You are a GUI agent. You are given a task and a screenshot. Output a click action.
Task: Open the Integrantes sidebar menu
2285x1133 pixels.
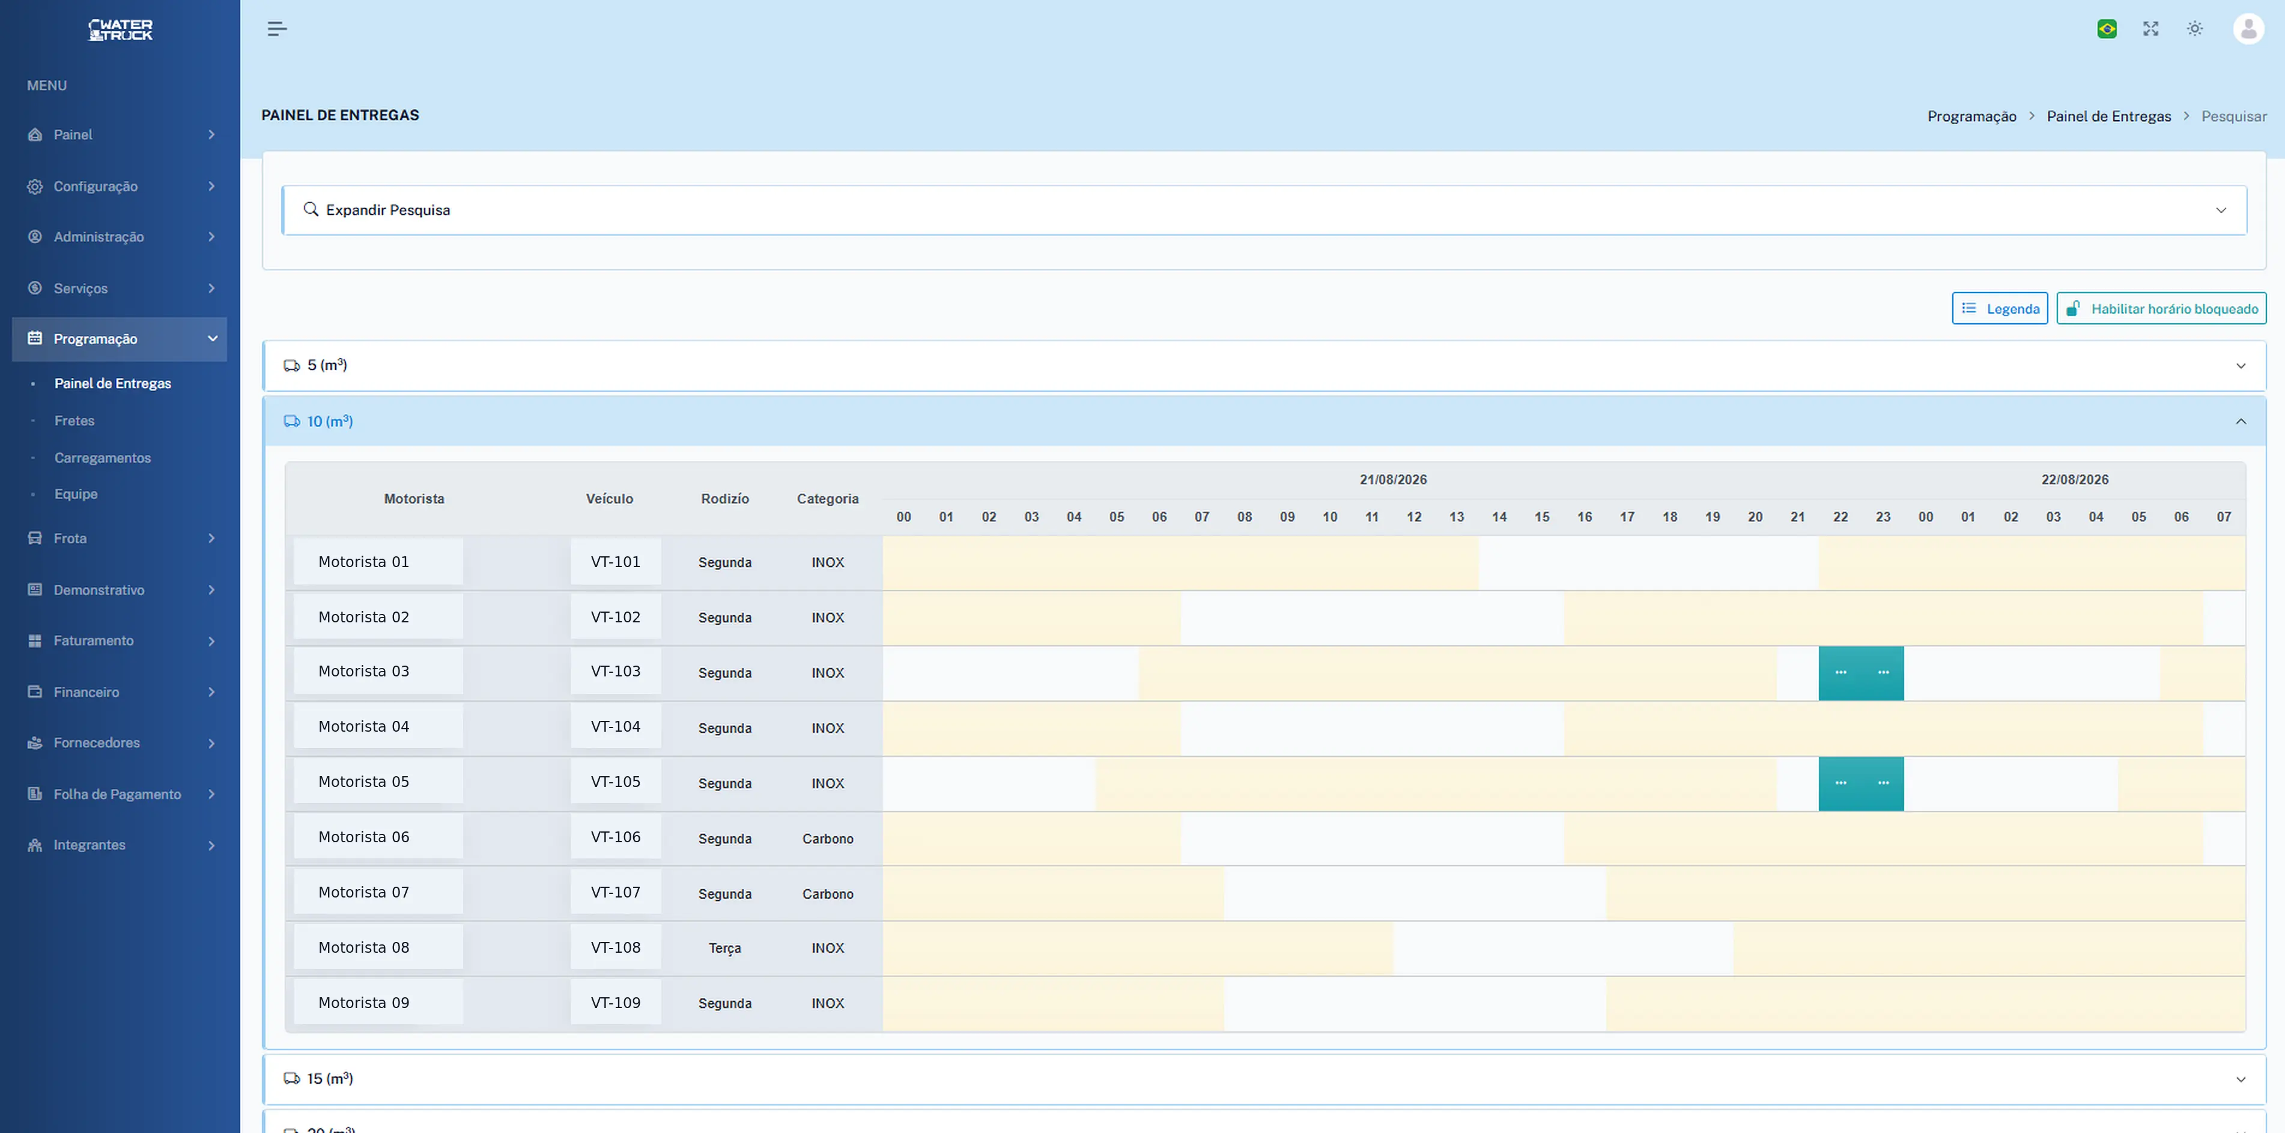(120, 845)
